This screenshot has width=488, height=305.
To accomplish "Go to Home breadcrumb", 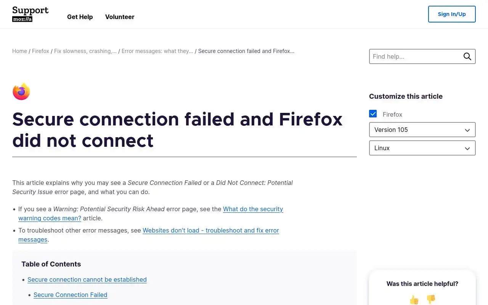I will pyautogui.click(x=19, y=51).
